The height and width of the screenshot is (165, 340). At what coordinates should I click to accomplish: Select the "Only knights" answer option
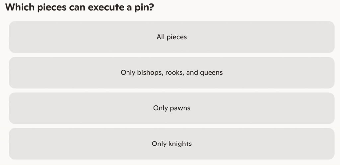click(x=172, y=144)
